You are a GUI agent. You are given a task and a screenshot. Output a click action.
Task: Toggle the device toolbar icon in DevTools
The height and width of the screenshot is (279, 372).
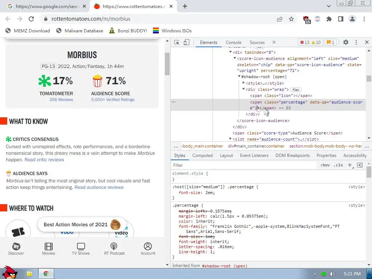click(x=186, y=42)
